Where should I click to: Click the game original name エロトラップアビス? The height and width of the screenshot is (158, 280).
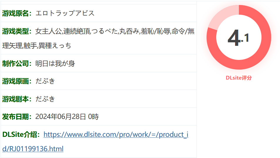coord(65,13)
